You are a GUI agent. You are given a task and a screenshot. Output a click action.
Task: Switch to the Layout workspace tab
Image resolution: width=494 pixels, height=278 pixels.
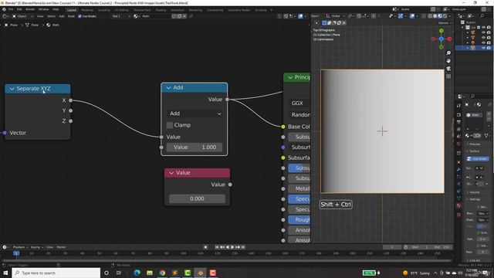[72, 10]
